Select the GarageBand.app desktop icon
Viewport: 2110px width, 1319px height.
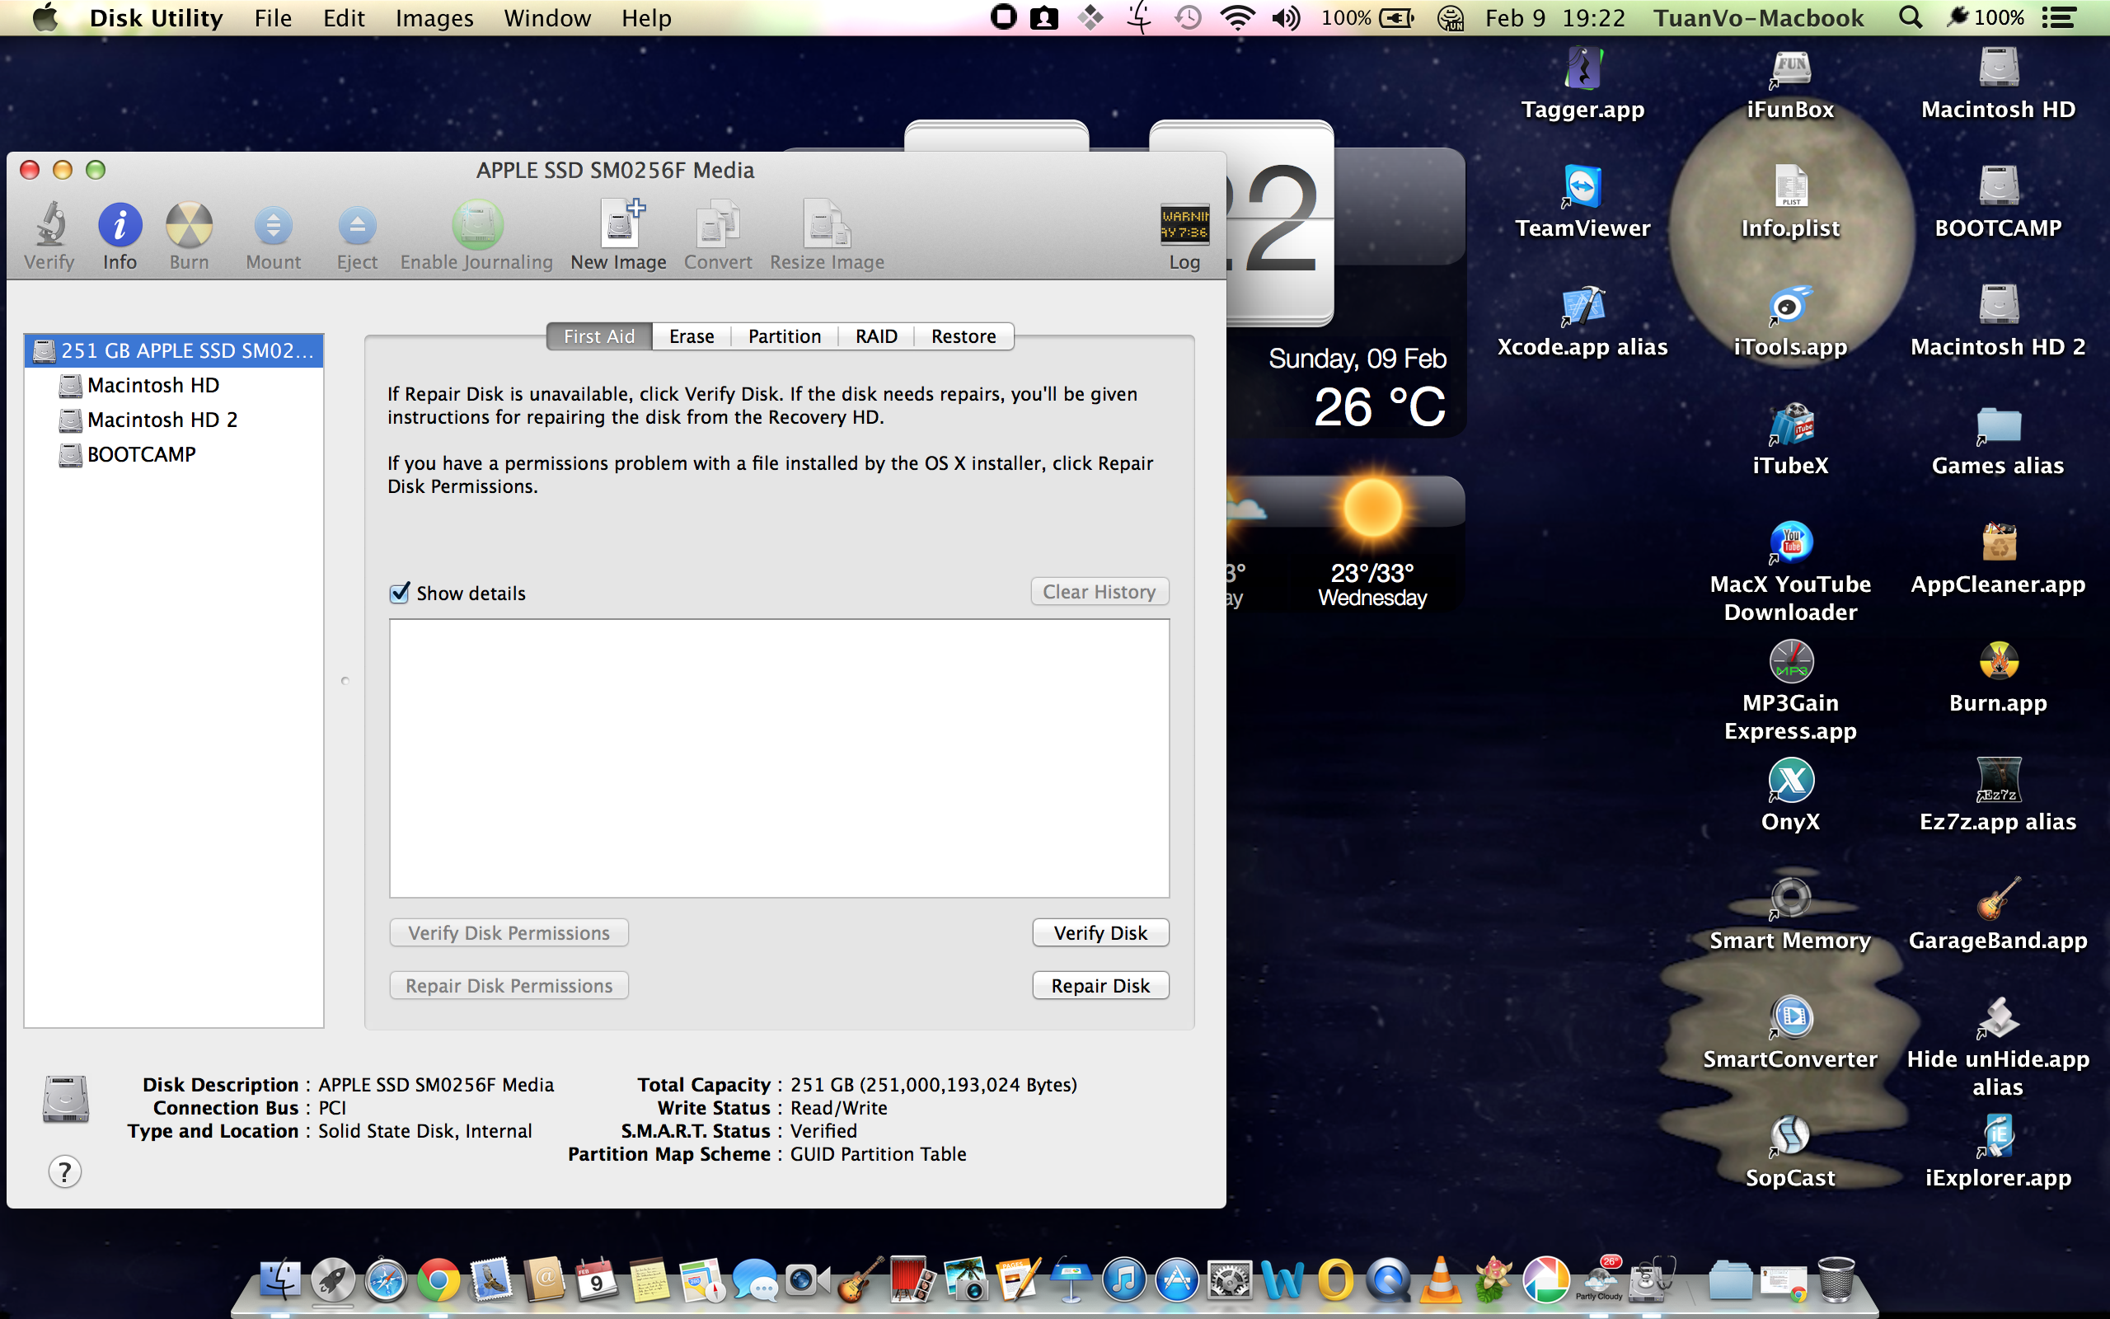pyautogui.click(x=1999, y=899)
